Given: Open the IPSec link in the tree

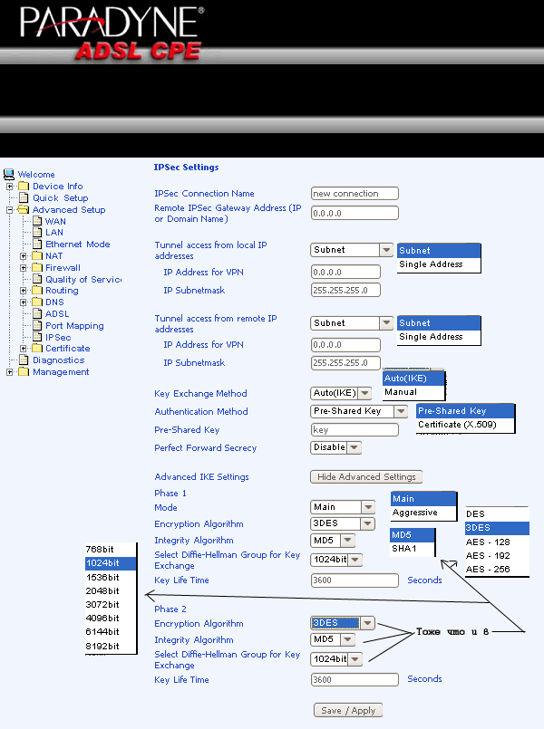Looking at the screenshot, I should click(x=58, y=337).
